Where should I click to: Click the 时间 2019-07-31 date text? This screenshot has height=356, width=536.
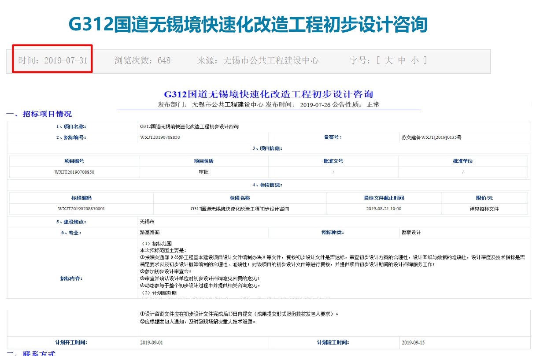point(53,61)
